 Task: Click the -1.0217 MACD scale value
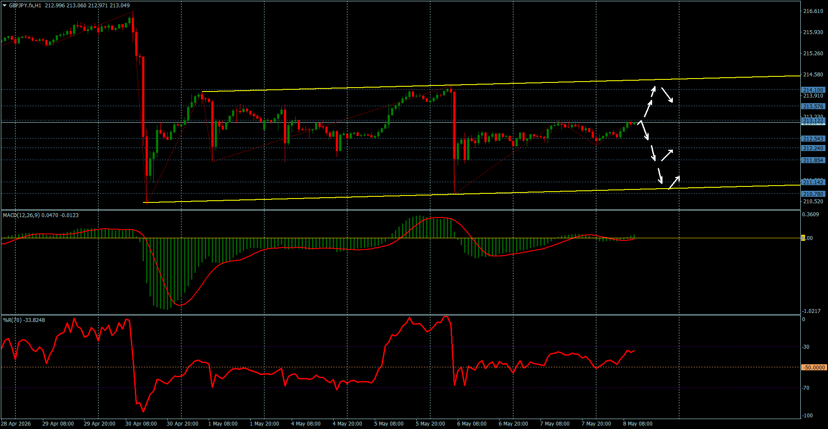pos(811,311)
